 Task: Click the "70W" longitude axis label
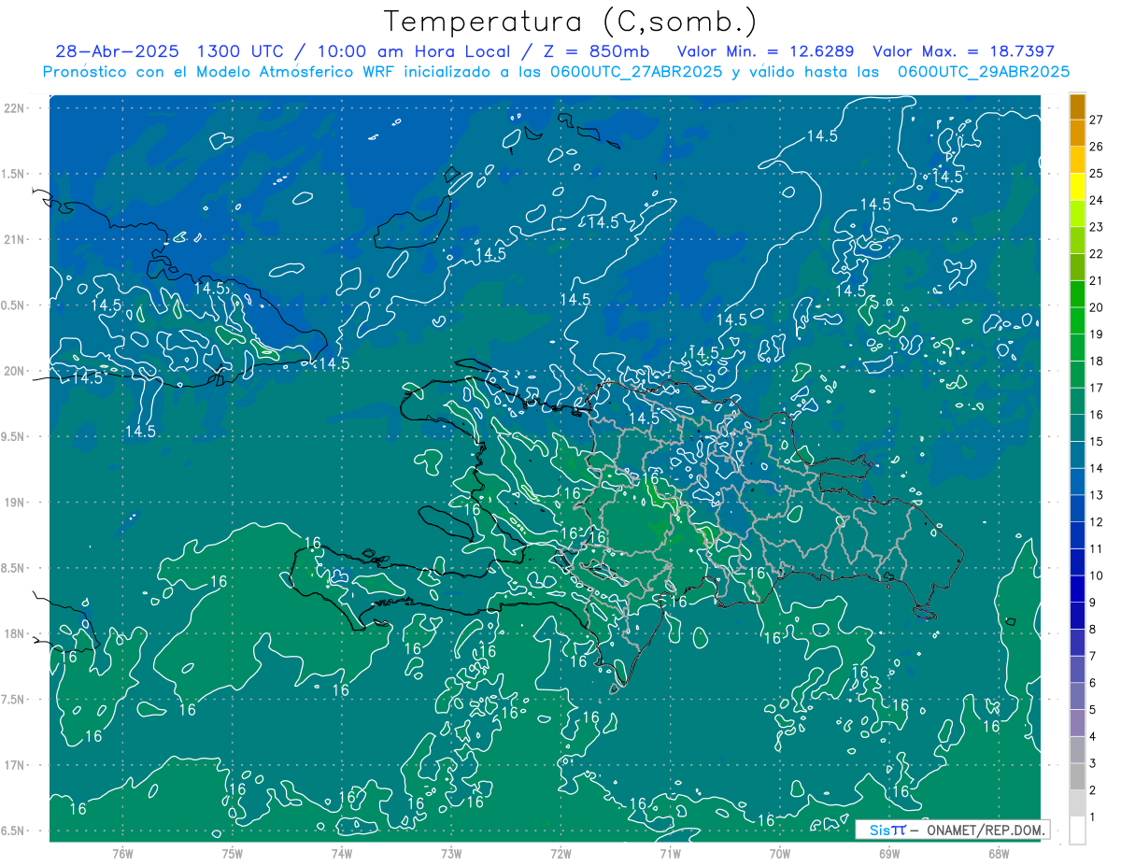tap(780, 853)
